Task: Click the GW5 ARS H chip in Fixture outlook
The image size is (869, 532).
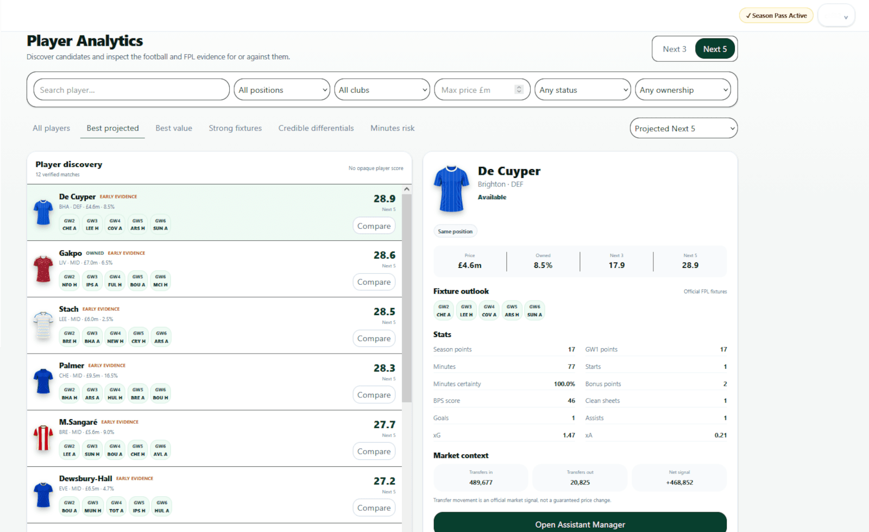Action: coord(512,310)
